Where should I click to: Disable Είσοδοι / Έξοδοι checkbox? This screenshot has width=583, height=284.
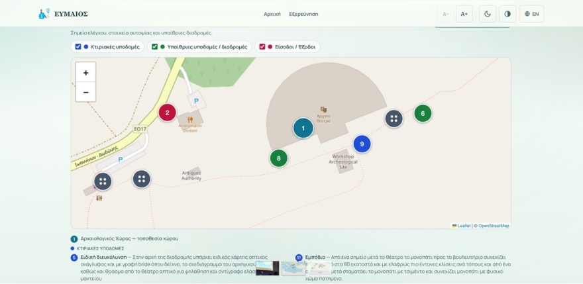[262, 47]
